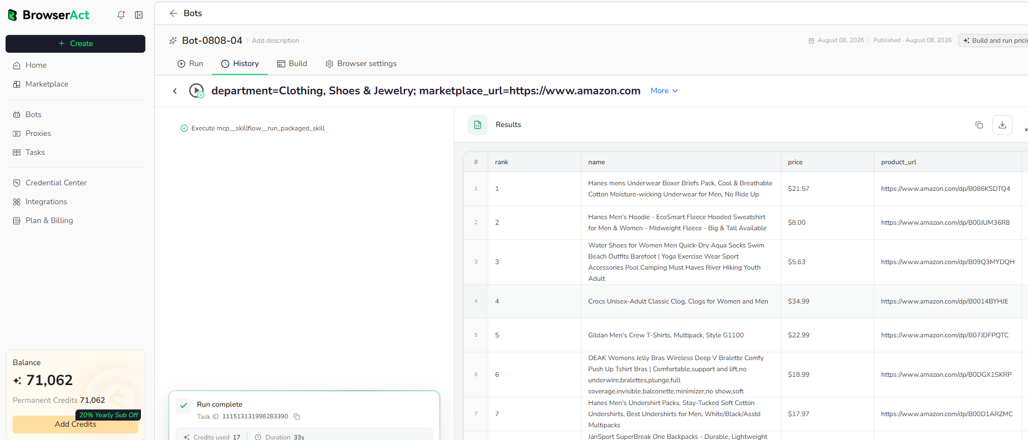The height and width of the screenshot is (440, 1028).
Task: Open the B07JDFPQTC Amazon URL
Action: point(945,335)
